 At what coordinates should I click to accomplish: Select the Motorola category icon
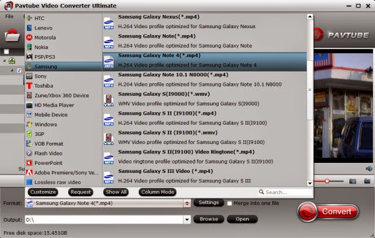click(x=29, y=38)
